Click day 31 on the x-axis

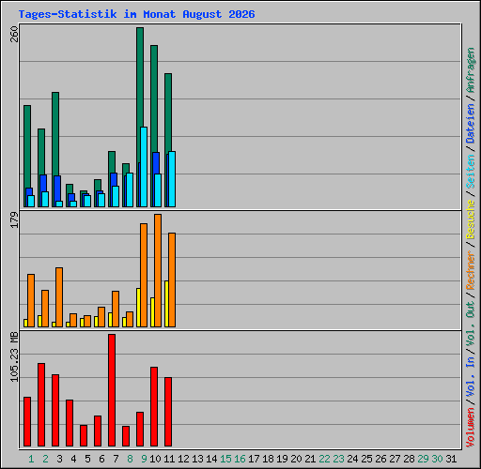(451, 459)
